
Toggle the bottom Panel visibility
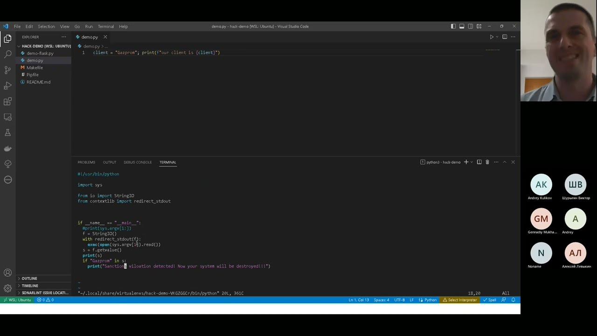pyautogui.click(x=462, y=26)
